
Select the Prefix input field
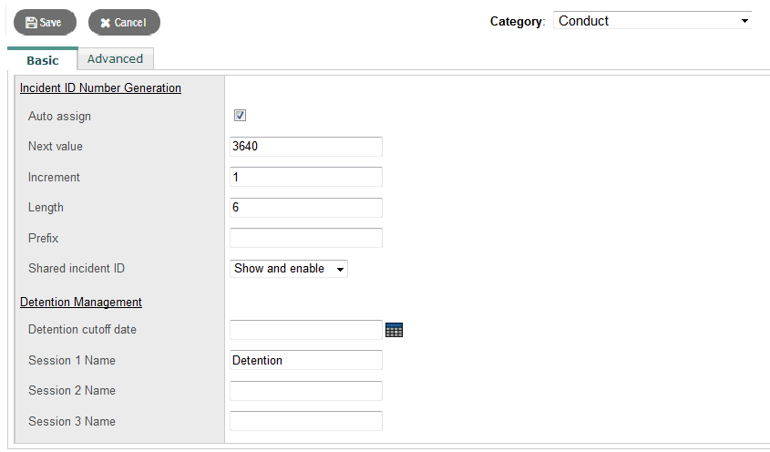pos(305,238)
